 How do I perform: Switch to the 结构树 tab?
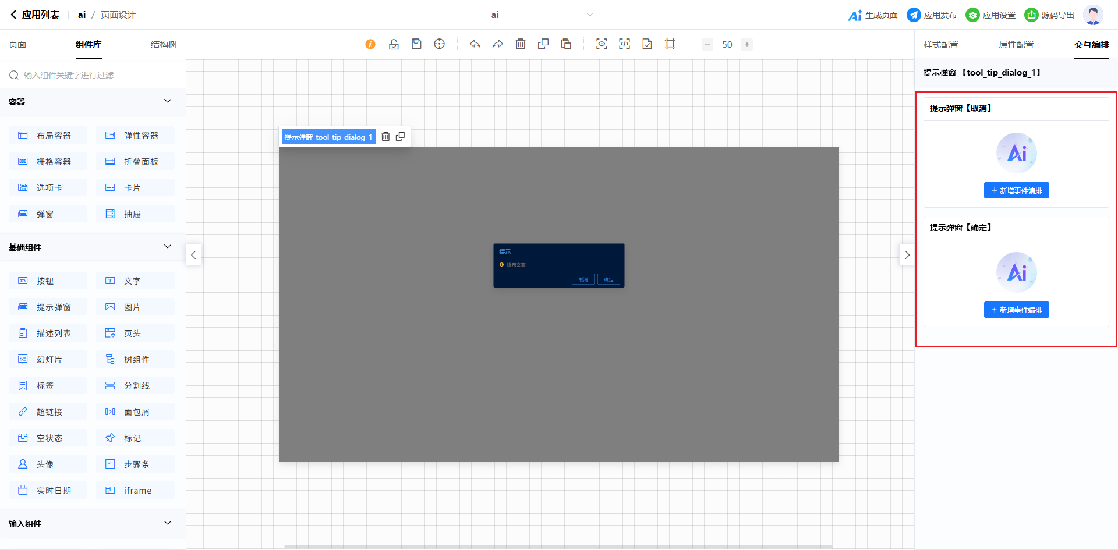tap(164, 45)
